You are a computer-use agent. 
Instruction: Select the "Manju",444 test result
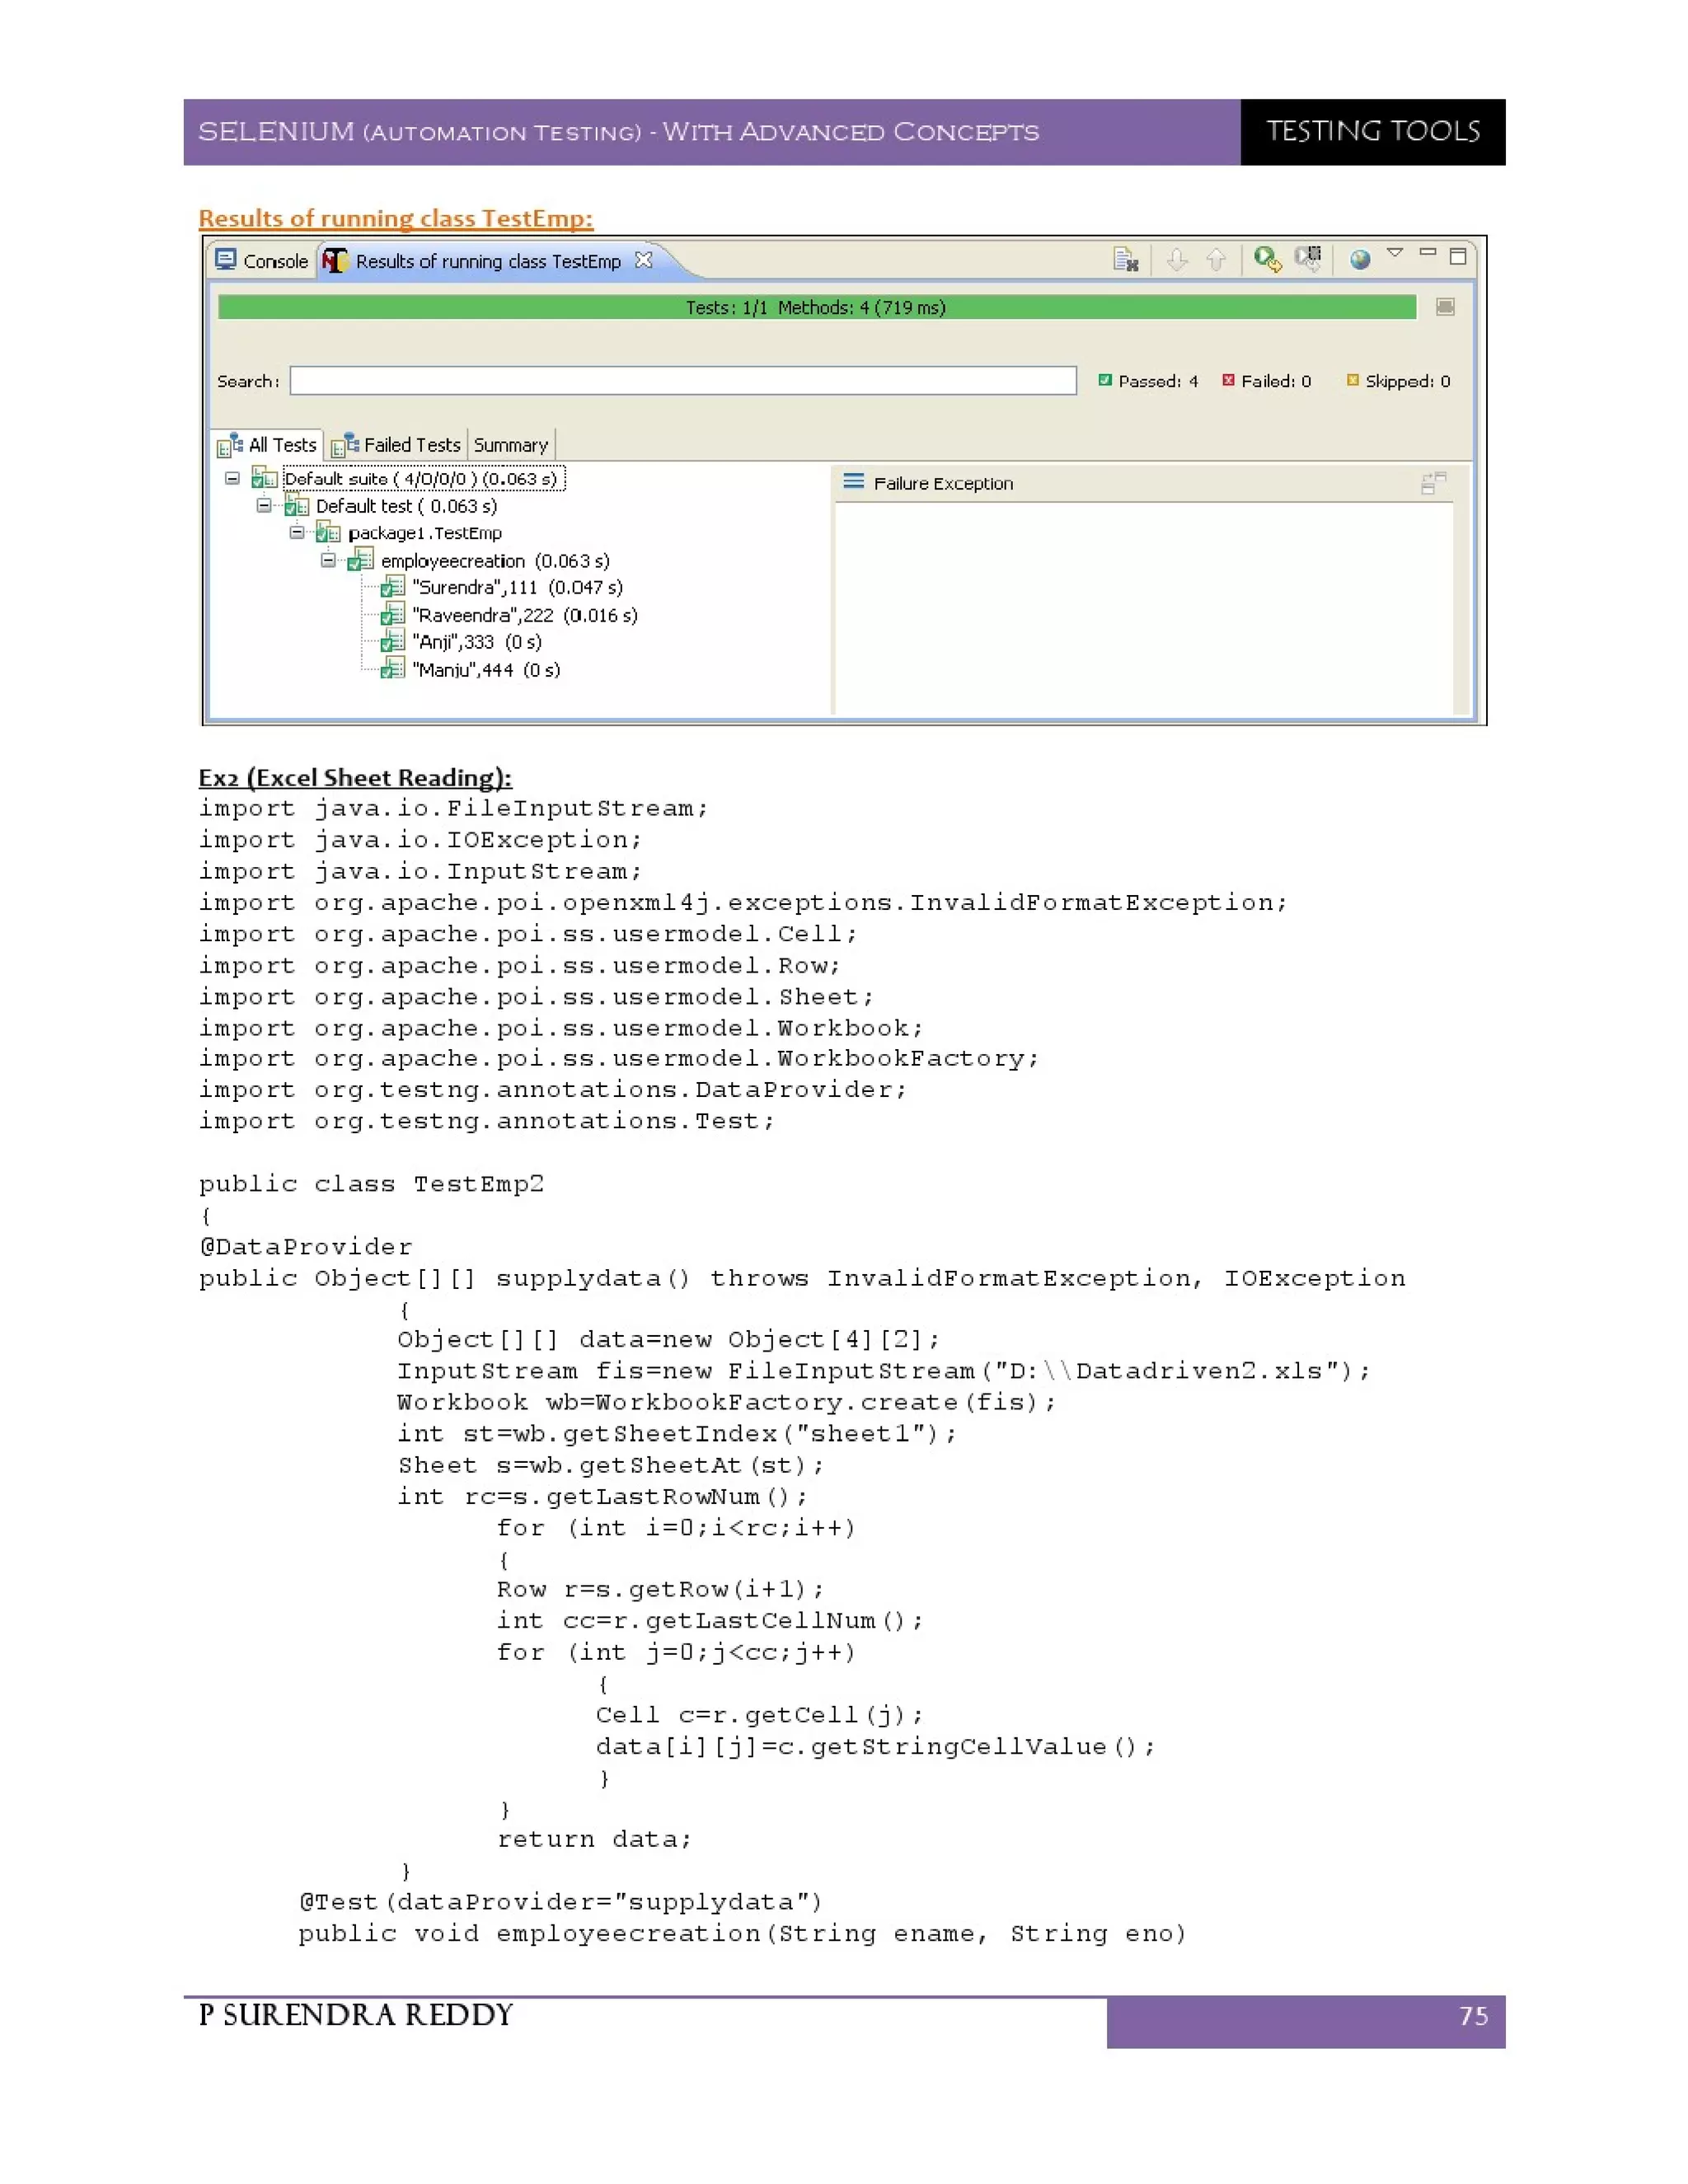pyautogui.click(x=486, y=670)
